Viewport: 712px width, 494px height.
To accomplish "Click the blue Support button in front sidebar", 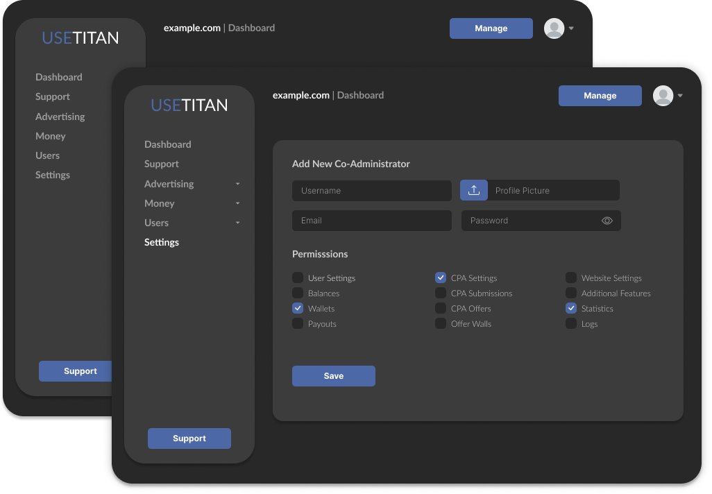I will click(x=189, y=438).
